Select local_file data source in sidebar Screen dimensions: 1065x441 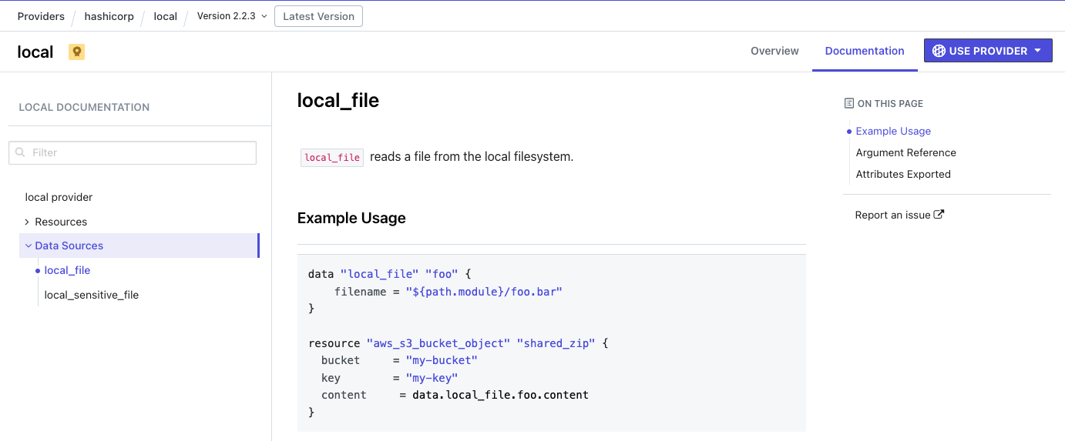(x=68, y=270)
